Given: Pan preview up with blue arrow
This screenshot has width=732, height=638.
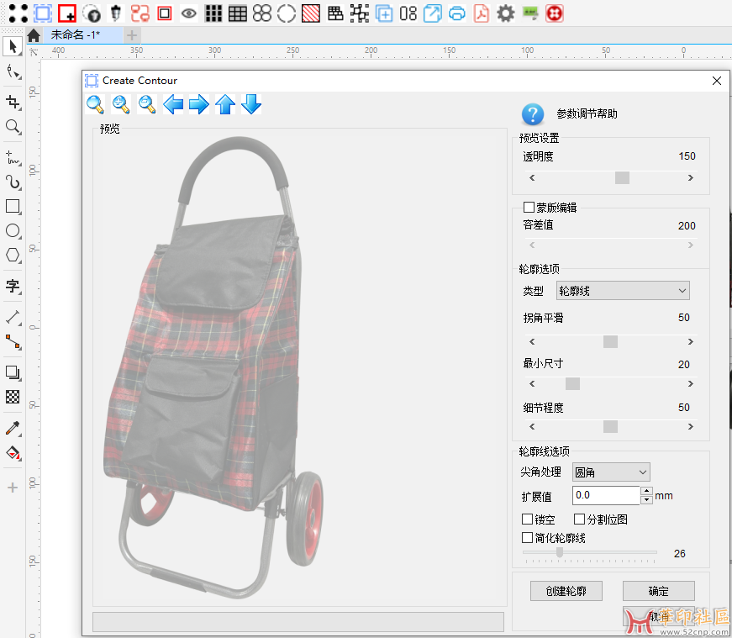Looking at the screenshot, I should tap(225, 104).
